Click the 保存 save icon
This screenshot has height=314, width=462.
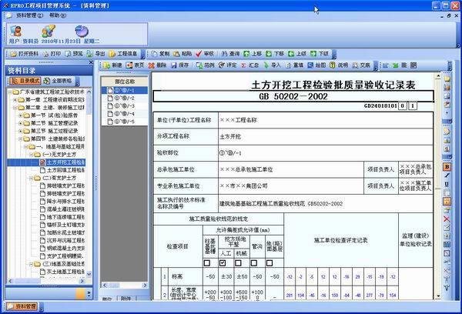(x=174, y=65)
